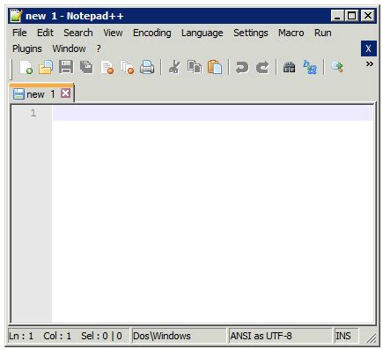Toggle the INS insert mode indicator
Image resolution: width=383 pixels, height=349 pixels.
tap(346, 336)
